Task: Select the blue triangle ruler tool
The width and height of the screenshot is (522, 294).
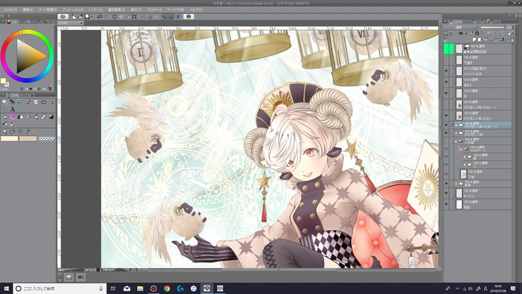Action: (x=5, y=109)
